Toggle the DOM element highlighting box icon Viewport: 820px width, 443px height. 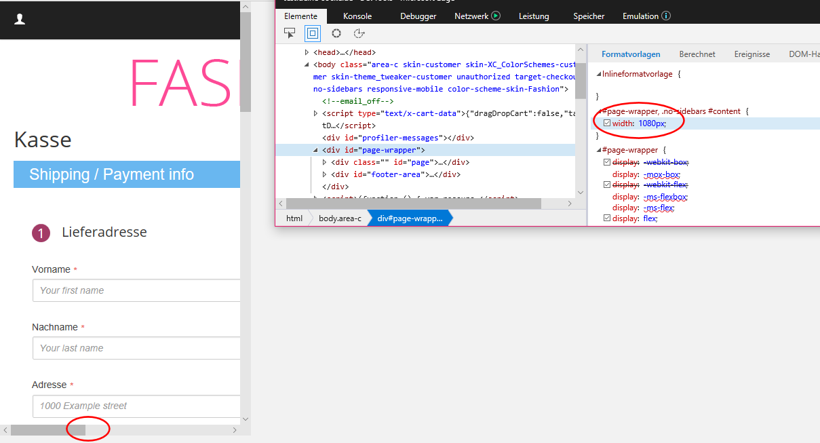[312, 33]
